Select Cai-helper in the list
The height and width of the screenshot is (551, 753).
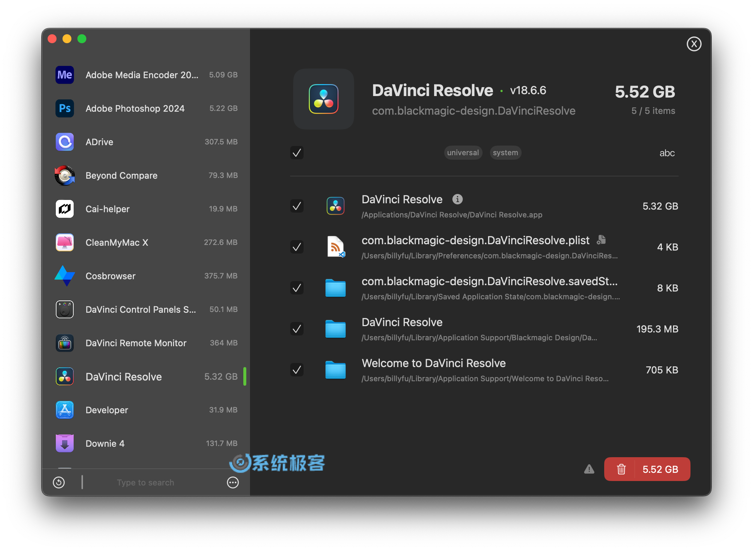coord(146,209)
